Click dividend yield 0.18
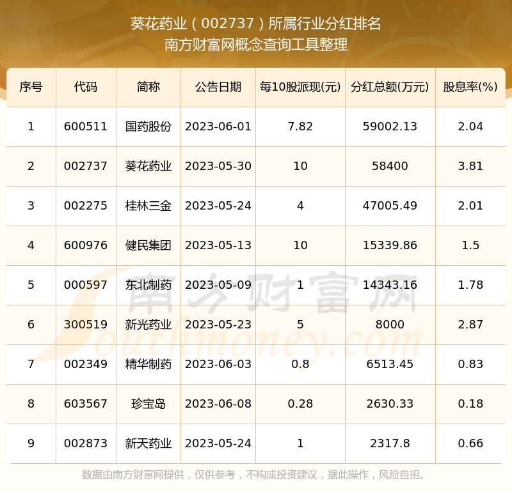 coord(470,404)
